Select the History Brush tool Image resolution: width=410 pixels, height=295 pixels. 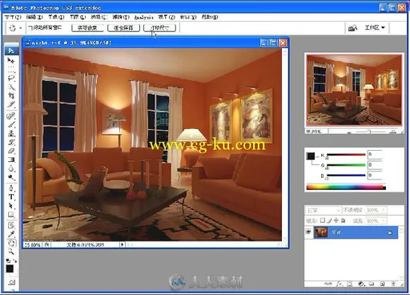pyautogui.click(x=11, y=142)
